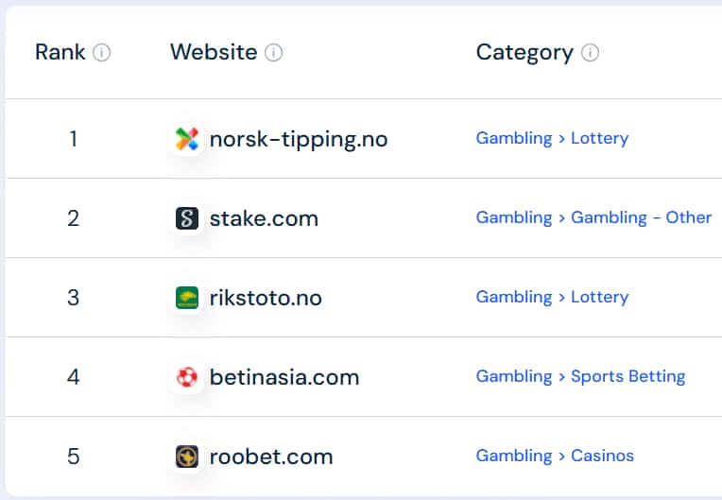This screenshot has width=722, height=500.
Task: Click the info icon next to Rank
Action: 101,53
